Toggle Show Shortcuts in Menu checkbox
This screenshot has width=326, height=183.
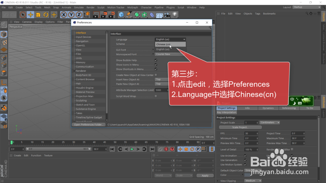tap(156, 69)
